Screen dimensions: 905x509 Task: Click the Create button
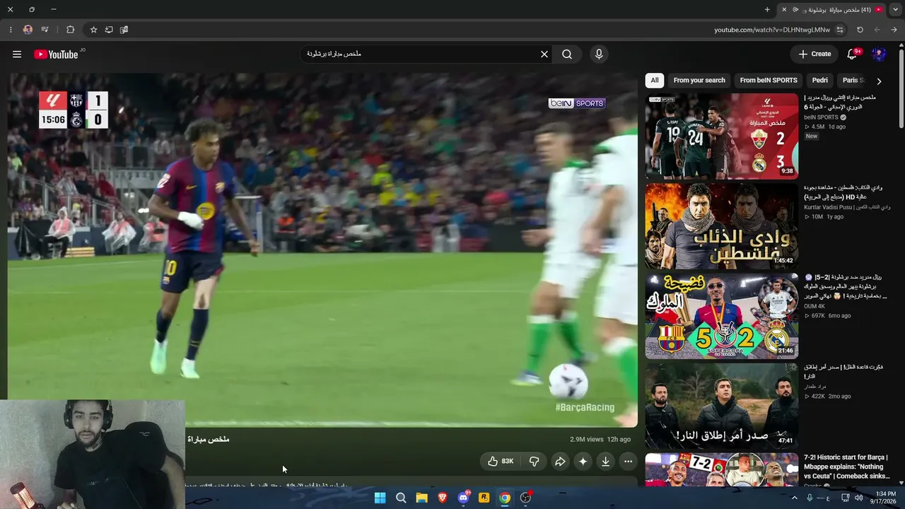[x=814, y=54]
